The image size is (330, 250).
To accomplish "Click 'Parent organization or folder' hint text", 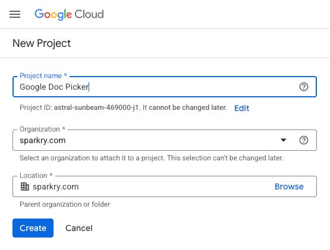I will click(x=65, y=204).
